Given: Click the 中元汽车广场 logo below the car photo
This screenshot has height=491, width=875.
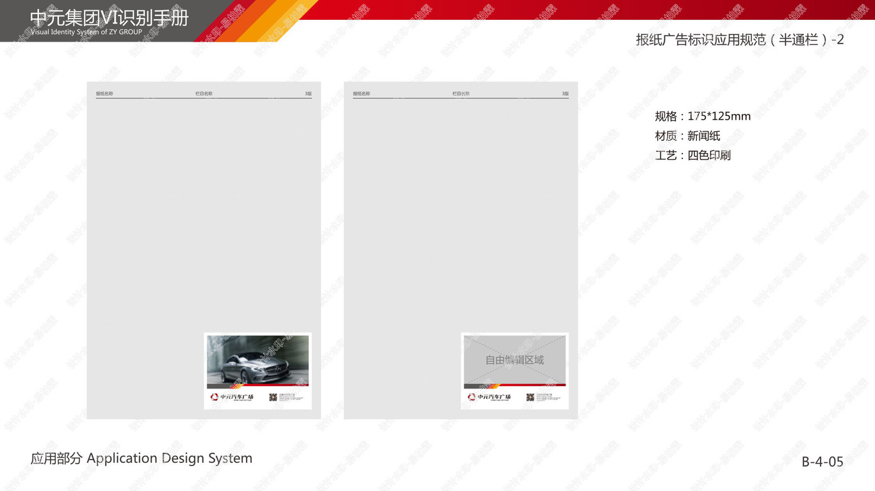Looking at the screenshot, I should (x=232, y=397).
